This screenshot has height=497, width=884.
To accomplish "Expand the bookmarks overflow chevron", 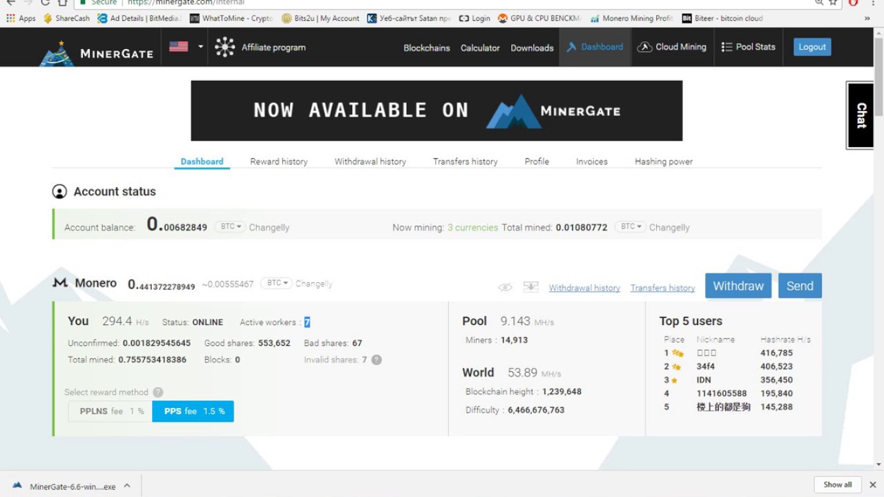I will click(867, 18).
